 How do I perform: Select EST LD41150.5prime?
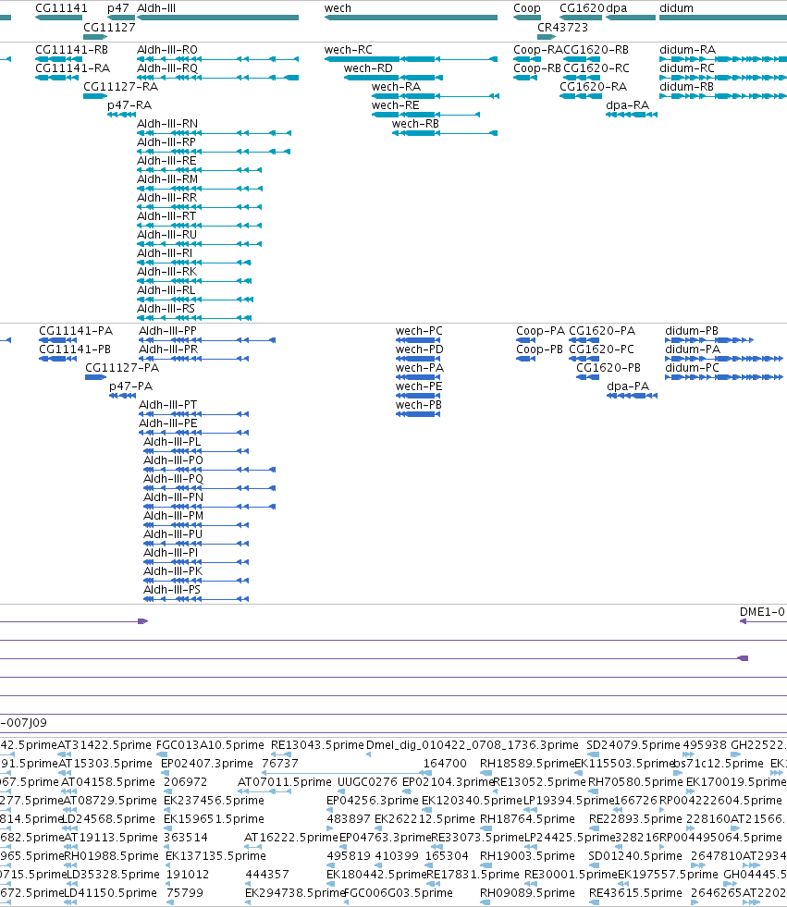[70, 902]
